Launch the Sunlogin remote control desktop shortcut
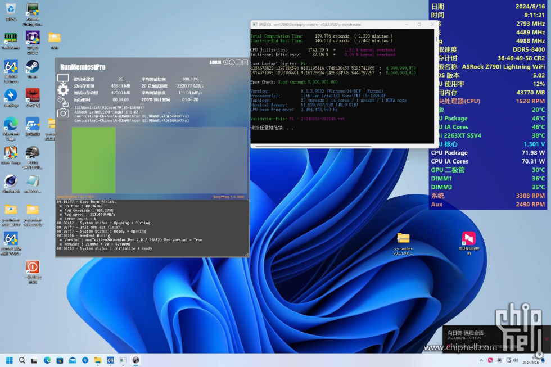The width and height of the screenshot is (551, 367). (468, 243)
